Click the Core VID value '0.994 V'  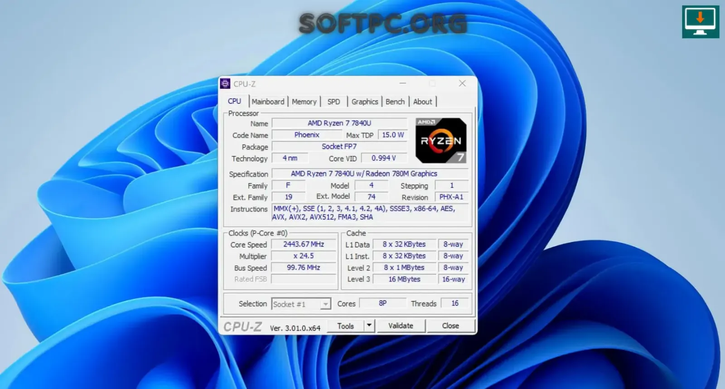384,158
